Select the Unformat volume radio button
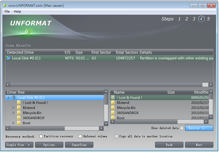This screenshot has width=219, height=152. 80,136
